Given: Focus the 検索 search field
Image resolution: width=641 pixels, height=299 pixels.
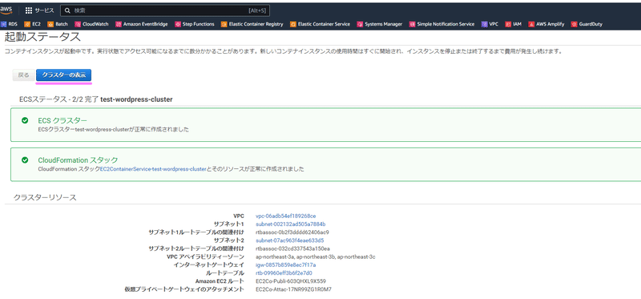Looking at the screenshot, I should (165, 10).
